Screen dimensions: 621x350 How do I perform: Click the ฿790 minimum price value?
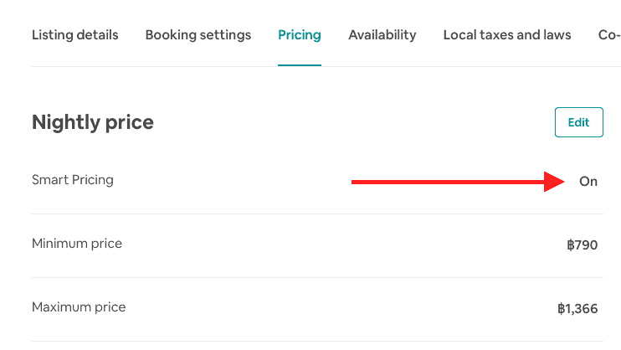pos(583,245)
